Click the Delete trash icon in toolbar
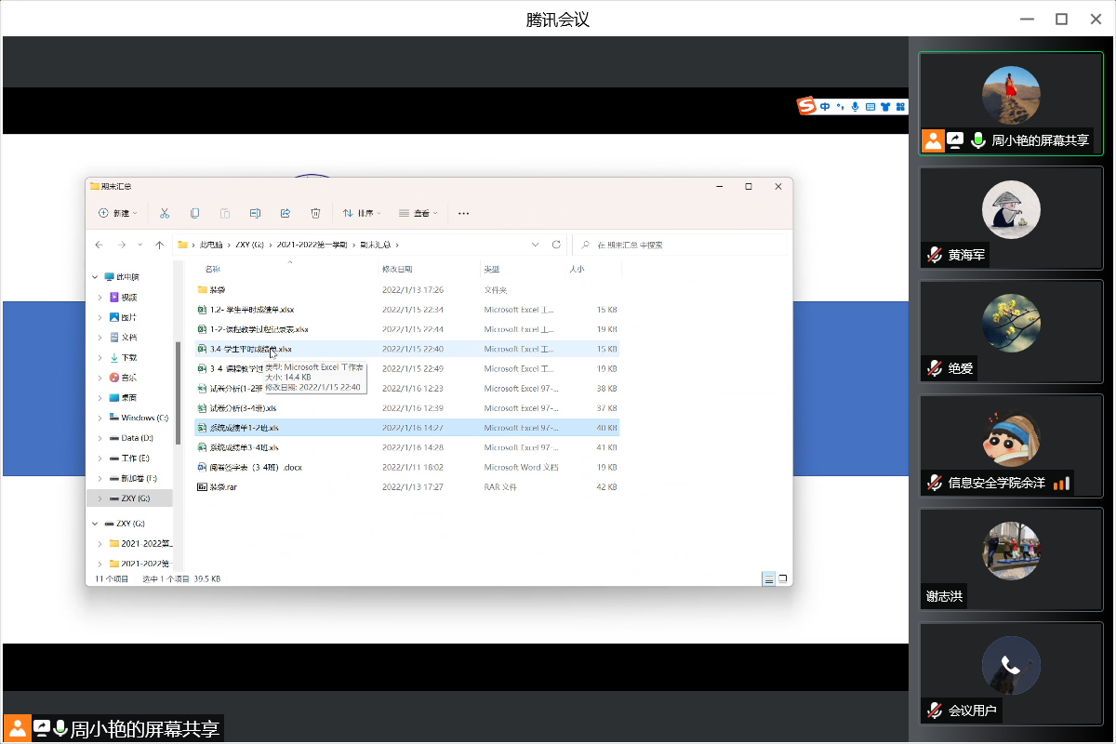 pos(315,213)
